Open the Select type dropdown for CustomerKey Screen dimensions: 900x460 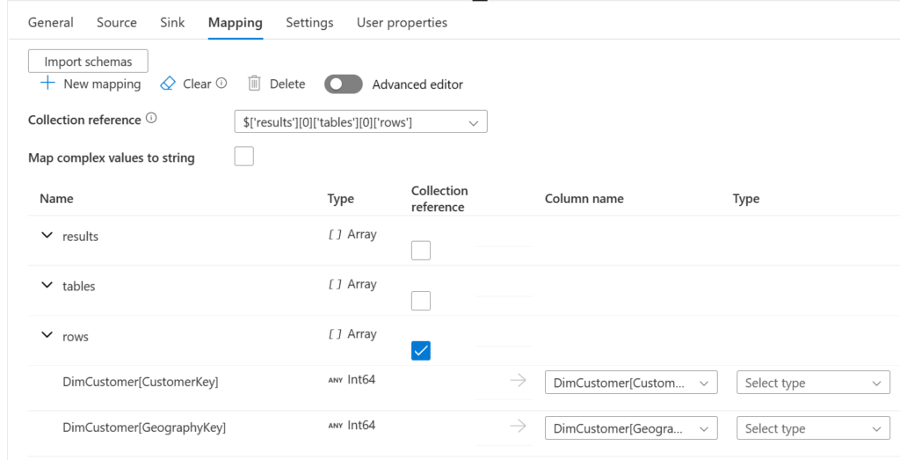pyautogui.click(x=812, y=383)
